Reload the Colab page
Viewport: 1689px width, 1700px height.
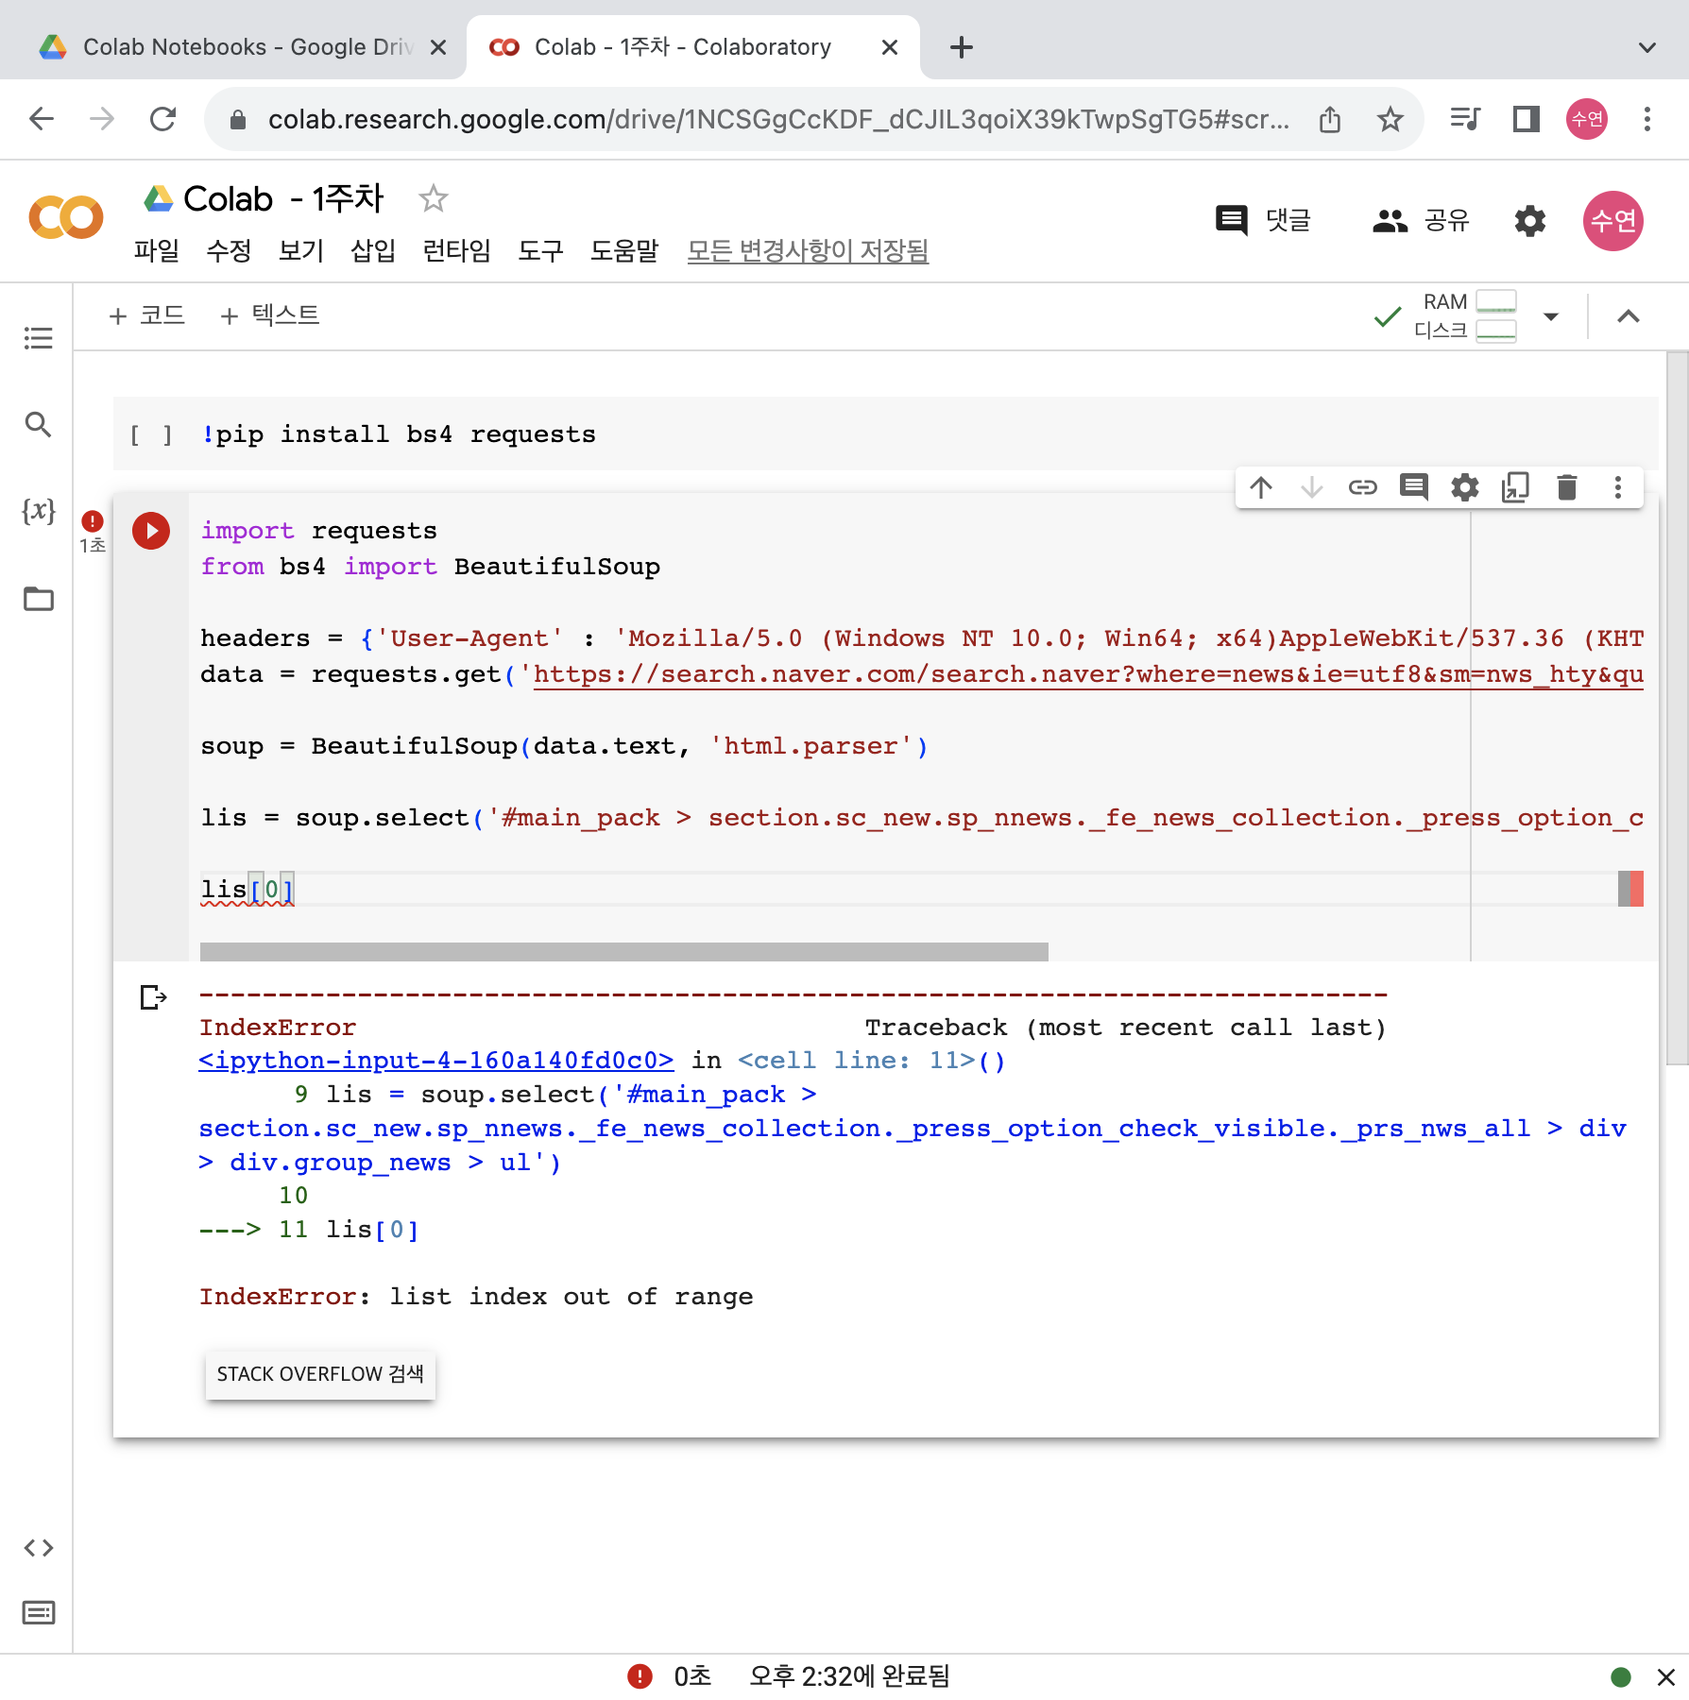tap(163, 119)
